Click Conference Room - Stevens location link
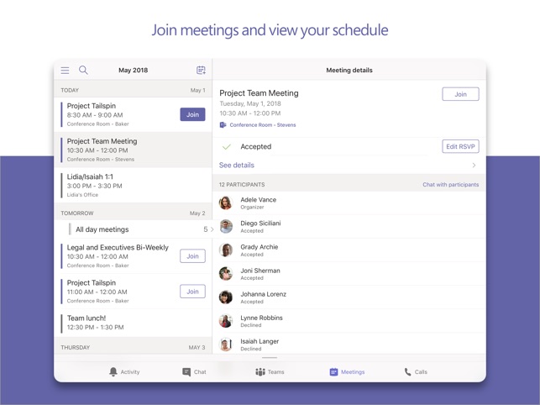 tap(263, 124)
